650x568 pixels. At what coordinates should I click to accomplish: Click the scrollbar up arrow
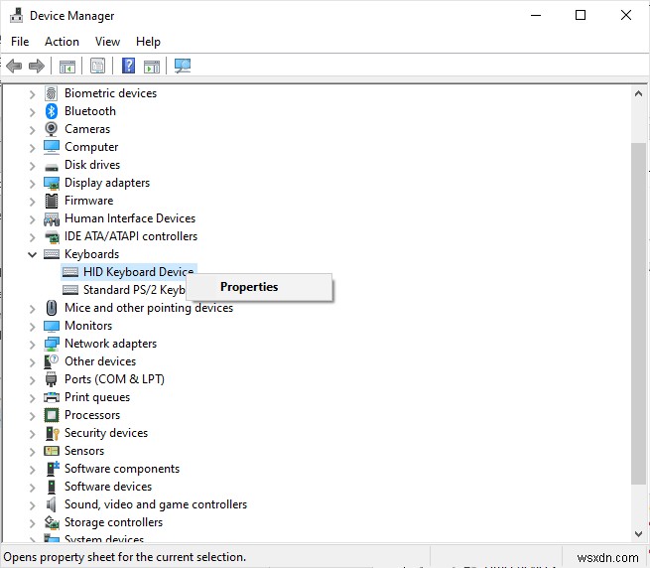[x=638, y=93]
